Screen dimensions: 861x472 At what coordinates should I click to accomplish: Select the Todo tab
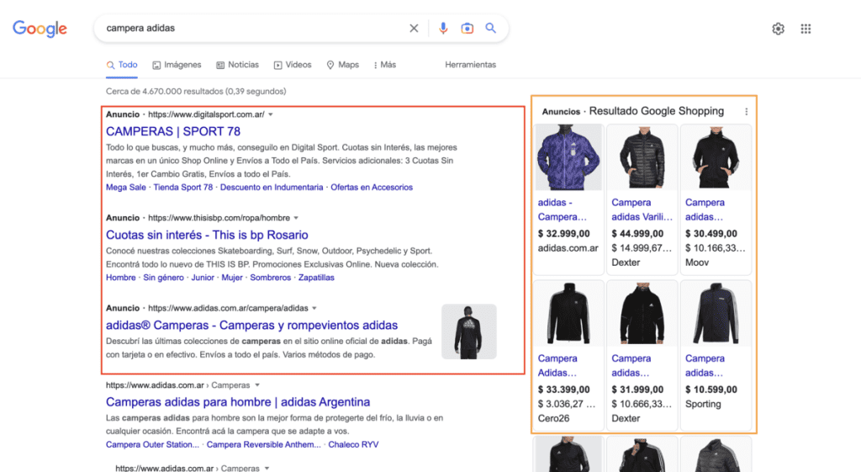click(122, 65)
